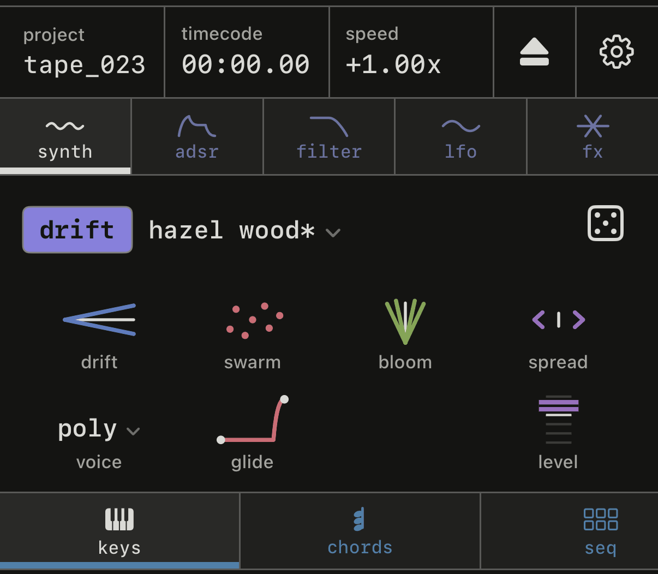Image resolution: width=658 pixels, height=574 pixels.
Task: Click the drift engine button
Action: [77, 230]
